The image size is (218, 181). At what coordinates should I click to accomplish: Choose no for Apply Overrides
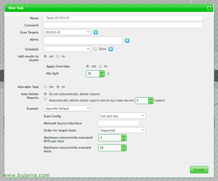point(100,66)
